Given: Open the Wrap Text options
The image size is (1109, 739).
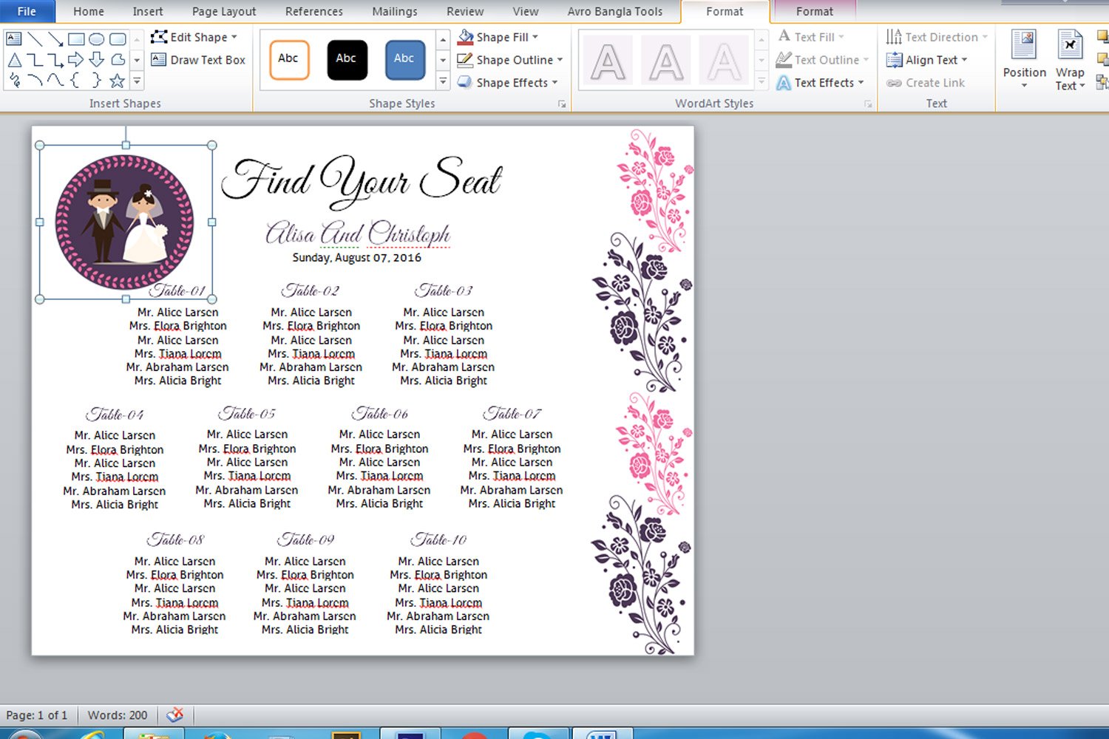Looking at the screenshot, I should [x=1069, y=59].
